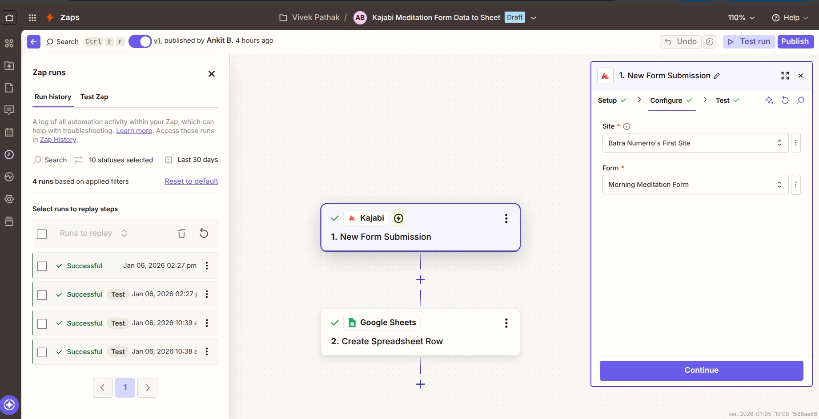Check the Runs to replay select-all checkbox
The height and width of the screenshot is (419, 819).
point(42,234)
